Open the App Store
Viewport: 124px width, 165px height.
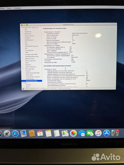click(107, 133)
